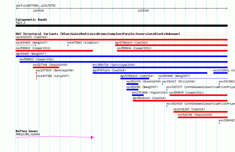Open the nsv818381 (Wang2007) variant
The image size is (235, 152).
pos(132,90)
